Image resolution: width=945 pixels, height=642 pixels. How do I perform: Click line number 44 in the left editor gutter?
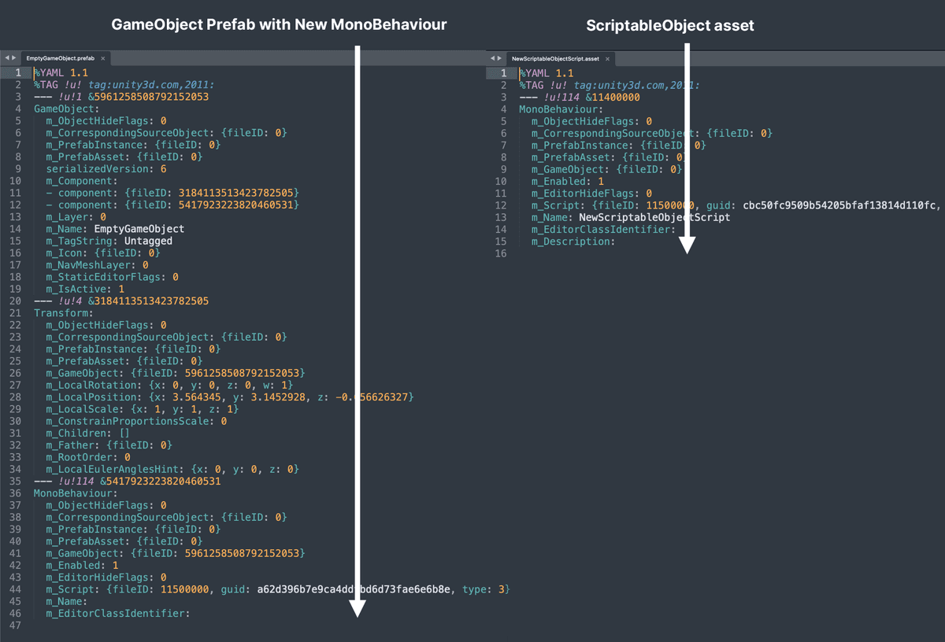click(17, 588)
